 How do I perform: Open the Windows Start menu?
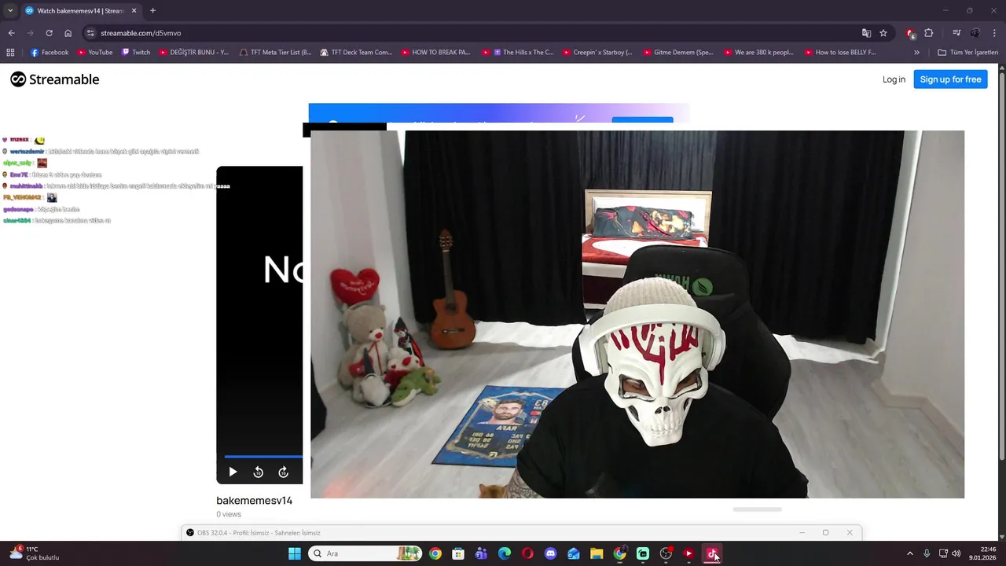click(295, 553)
